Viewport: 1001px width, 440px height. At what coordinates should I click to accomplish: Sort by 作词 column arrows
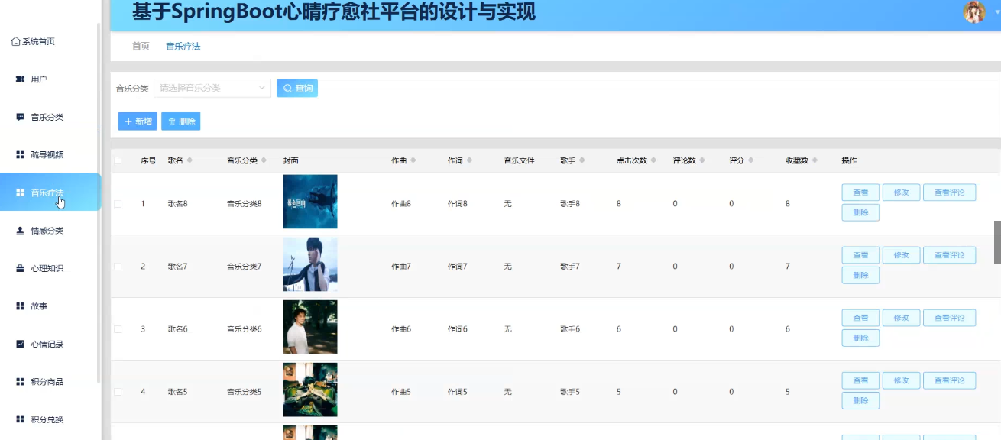tap(469, 160)
